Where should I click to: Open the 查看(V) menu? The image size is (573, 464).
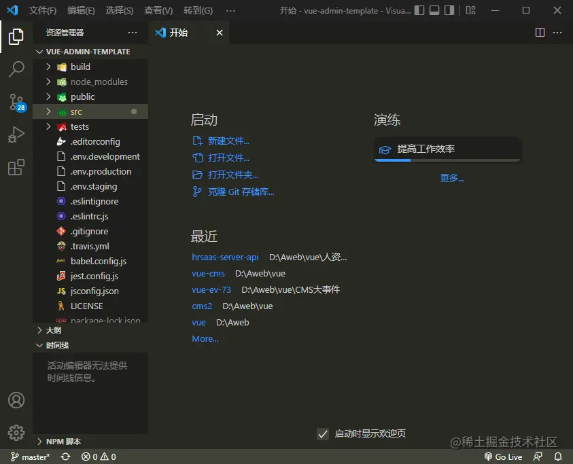point(158,10)
